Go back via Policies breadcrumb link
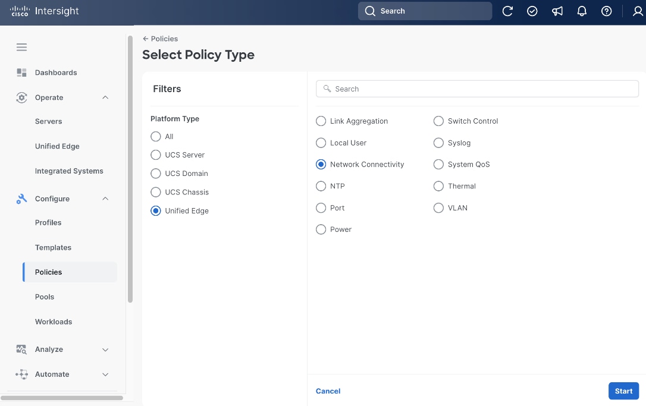 pyautogui.click(x=164, y=39)
